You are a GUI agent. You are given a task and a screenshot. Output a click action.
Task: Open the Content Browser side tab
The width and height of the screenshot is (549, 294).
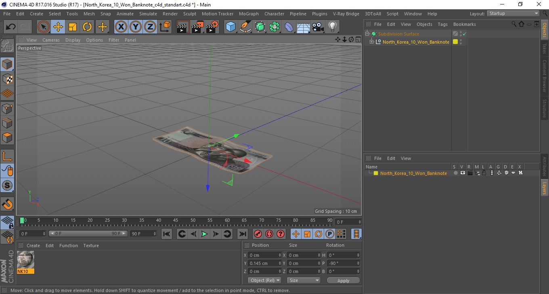coord(545,76)
